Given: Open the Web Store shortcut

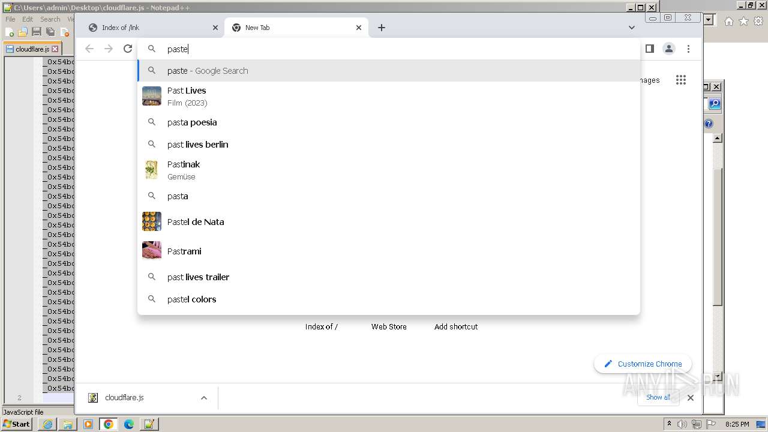Looking at the screenshot, I should click(389, 326).
